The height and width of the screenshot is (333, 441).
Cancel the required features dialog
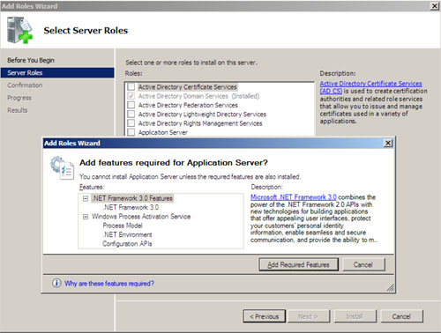(x=363, y=264)
